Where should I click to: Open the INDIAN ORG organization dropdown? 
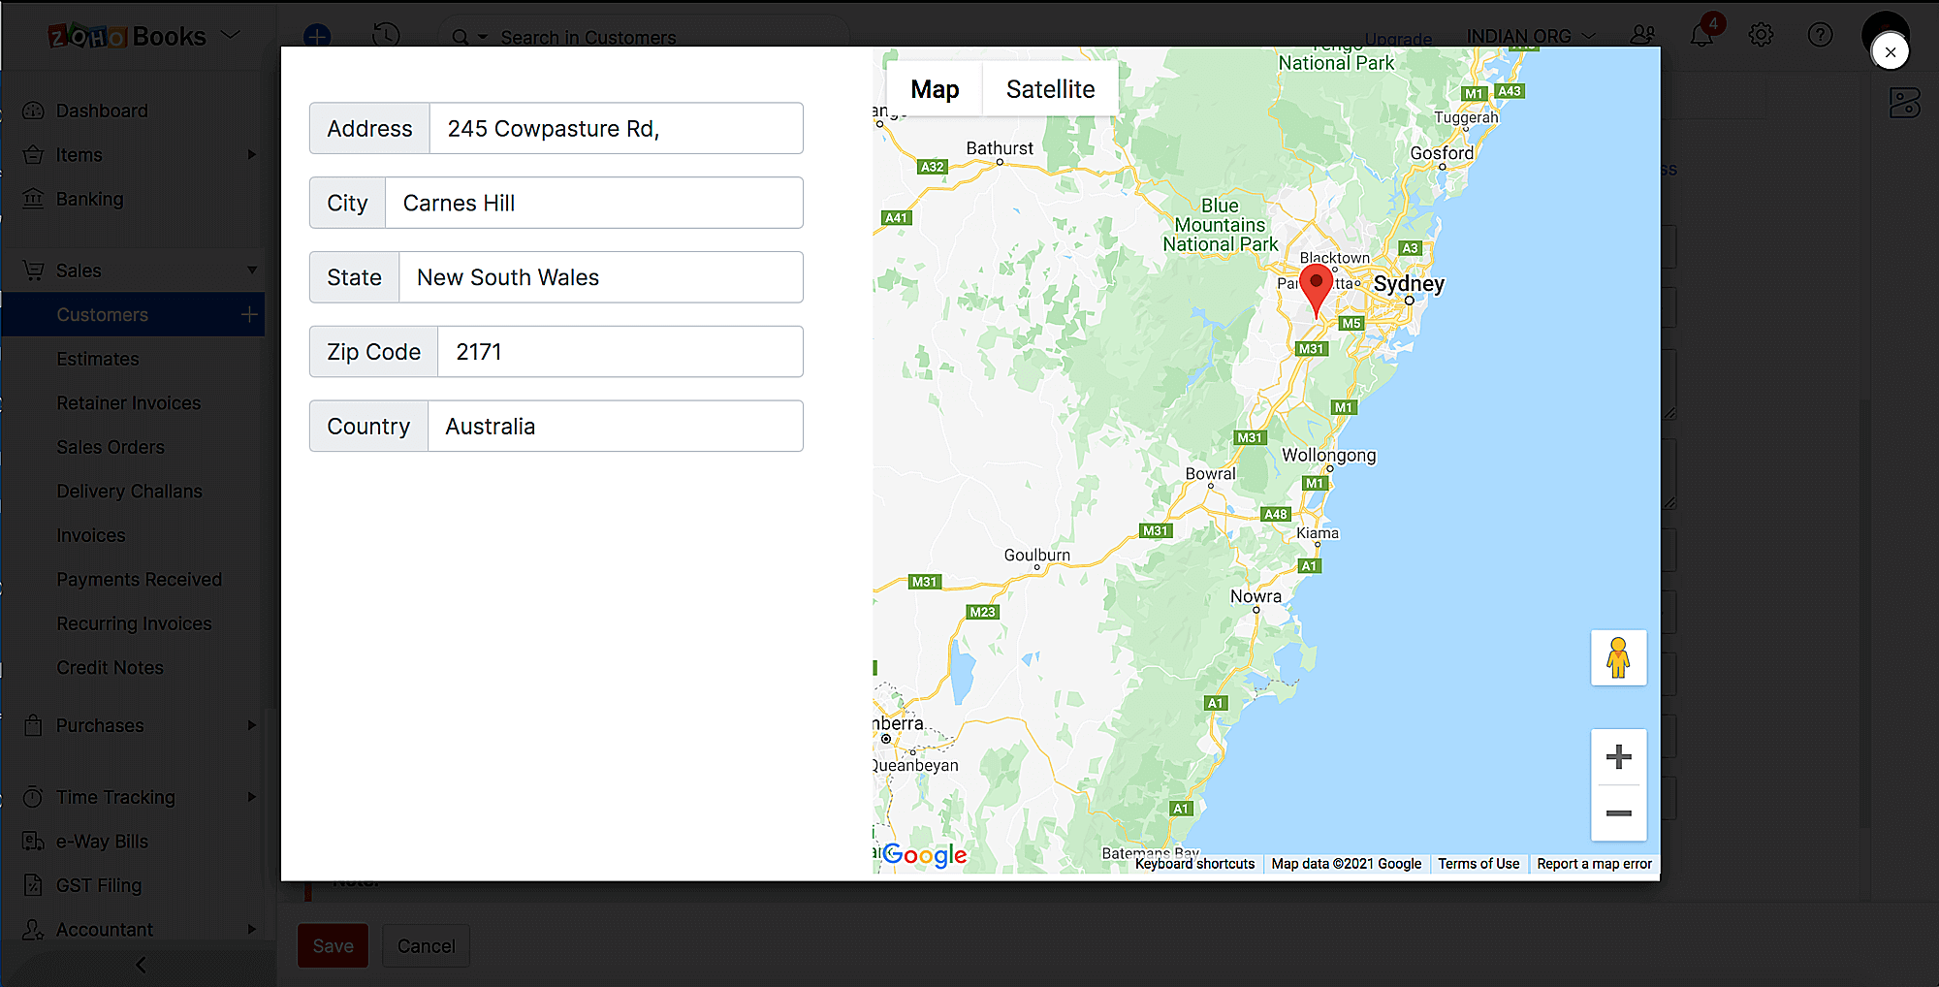click(1530, 35)
